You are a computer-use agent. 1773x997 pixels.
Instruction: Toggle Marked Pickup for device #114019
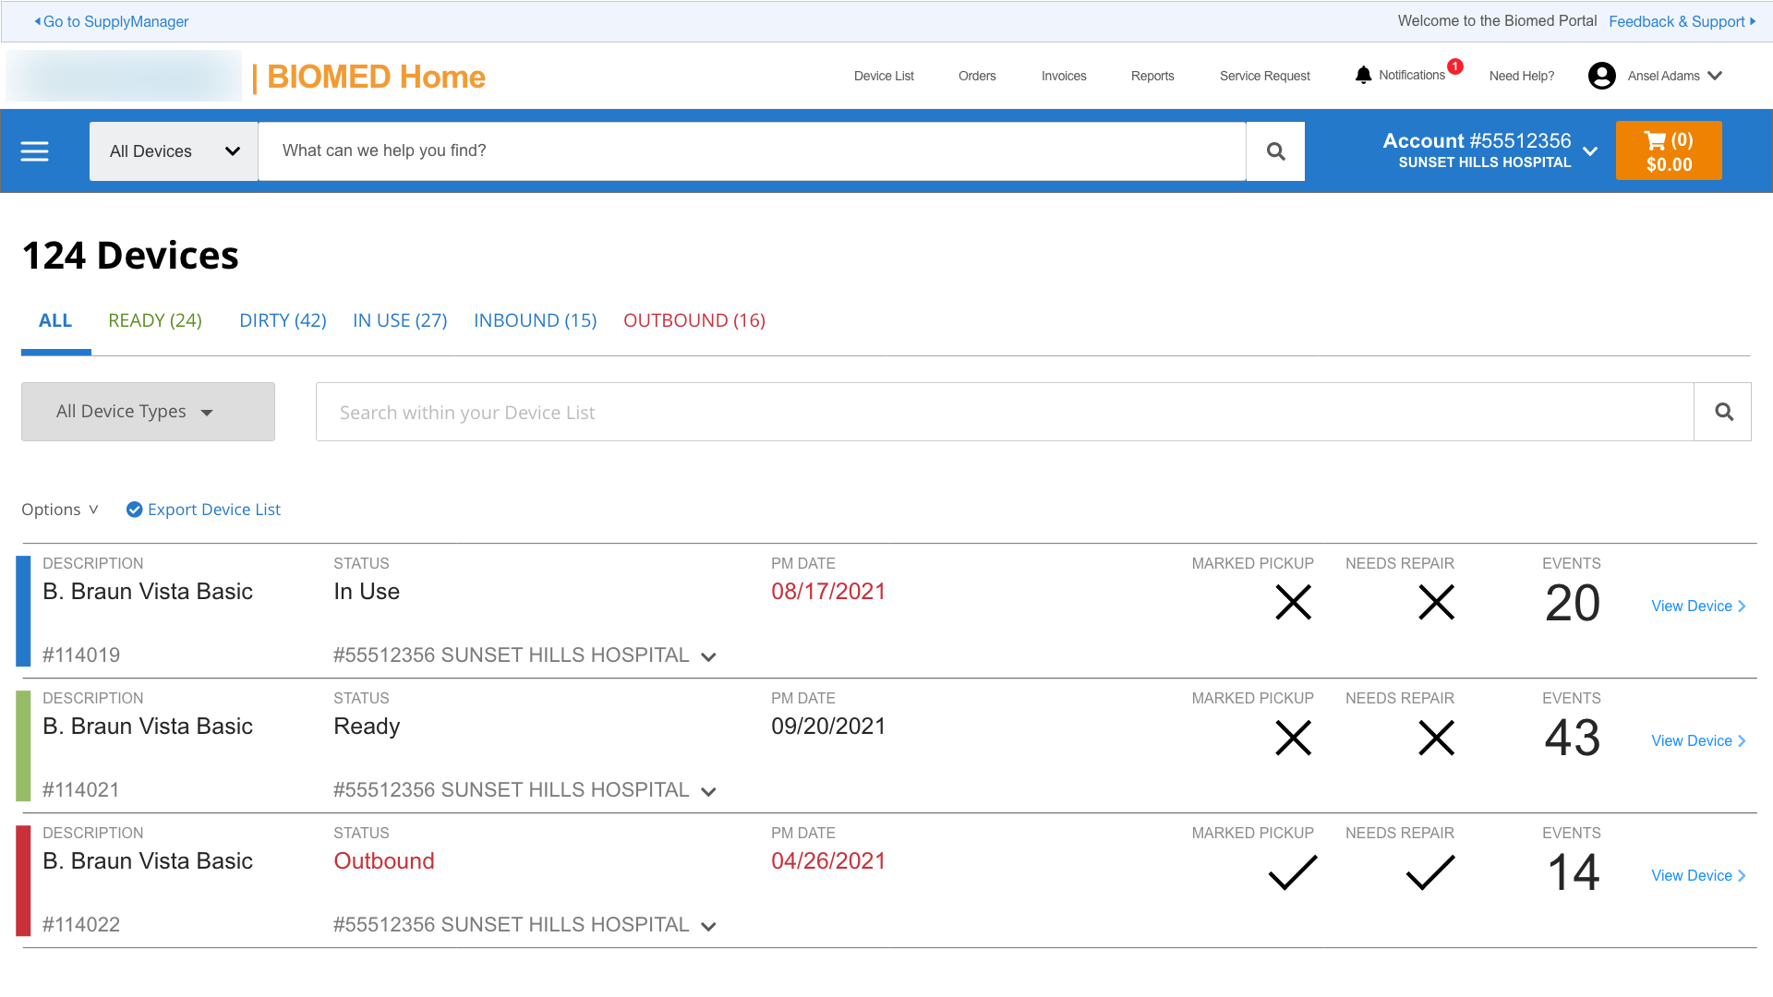1293,603
